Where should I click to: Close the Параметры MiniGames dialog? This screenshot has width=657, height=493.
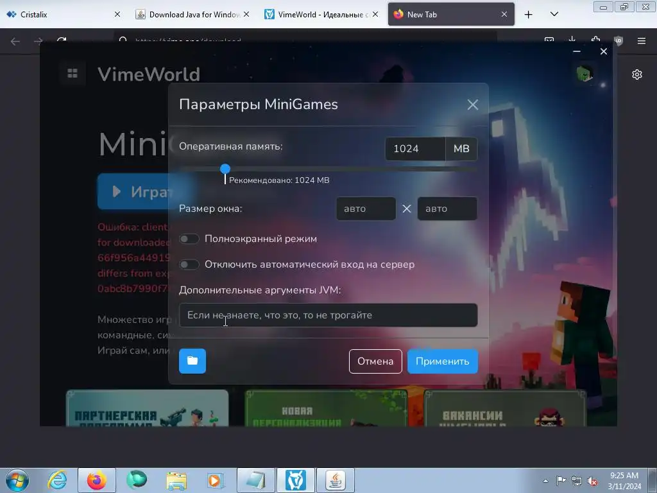point(473,105)
